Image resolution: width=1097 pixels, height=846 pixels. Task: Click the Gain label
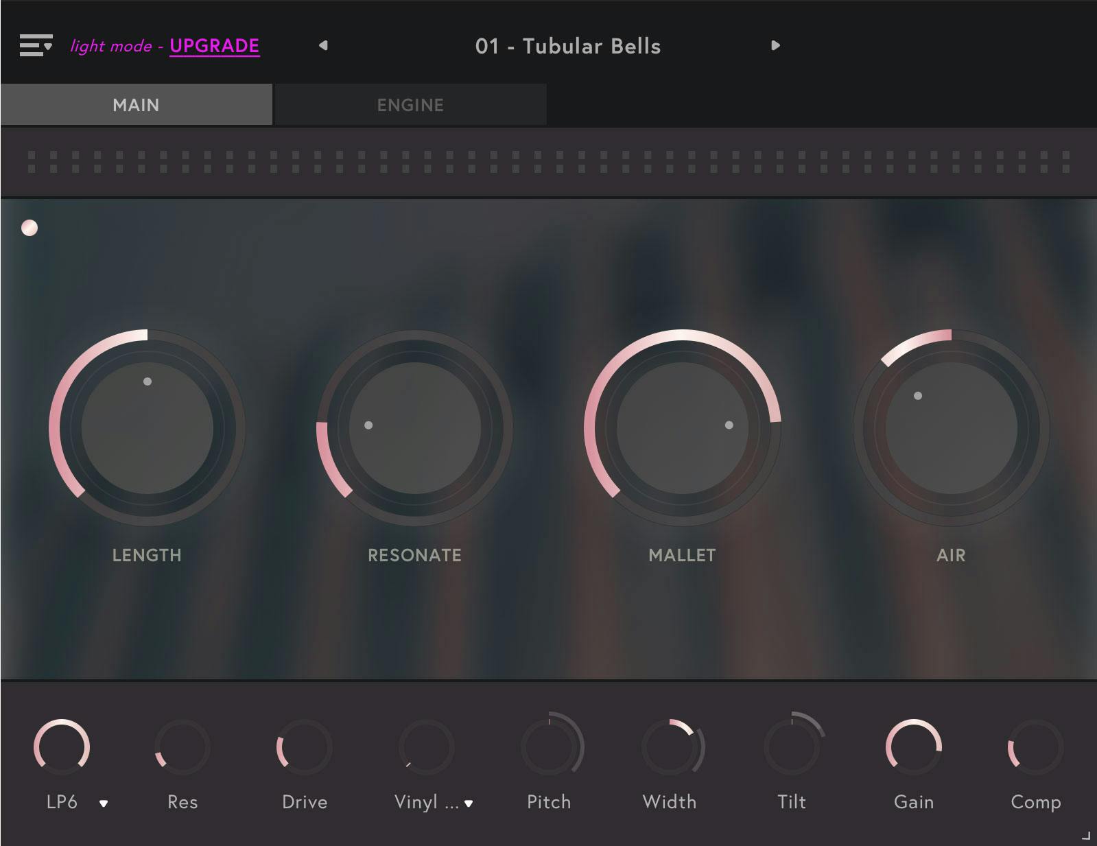(914, 802)
